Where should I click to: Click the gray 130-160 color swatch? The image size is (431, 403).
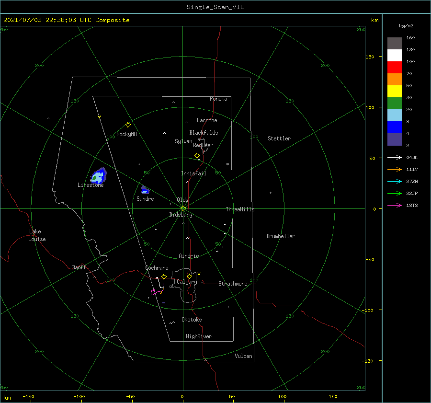[395, 44]
